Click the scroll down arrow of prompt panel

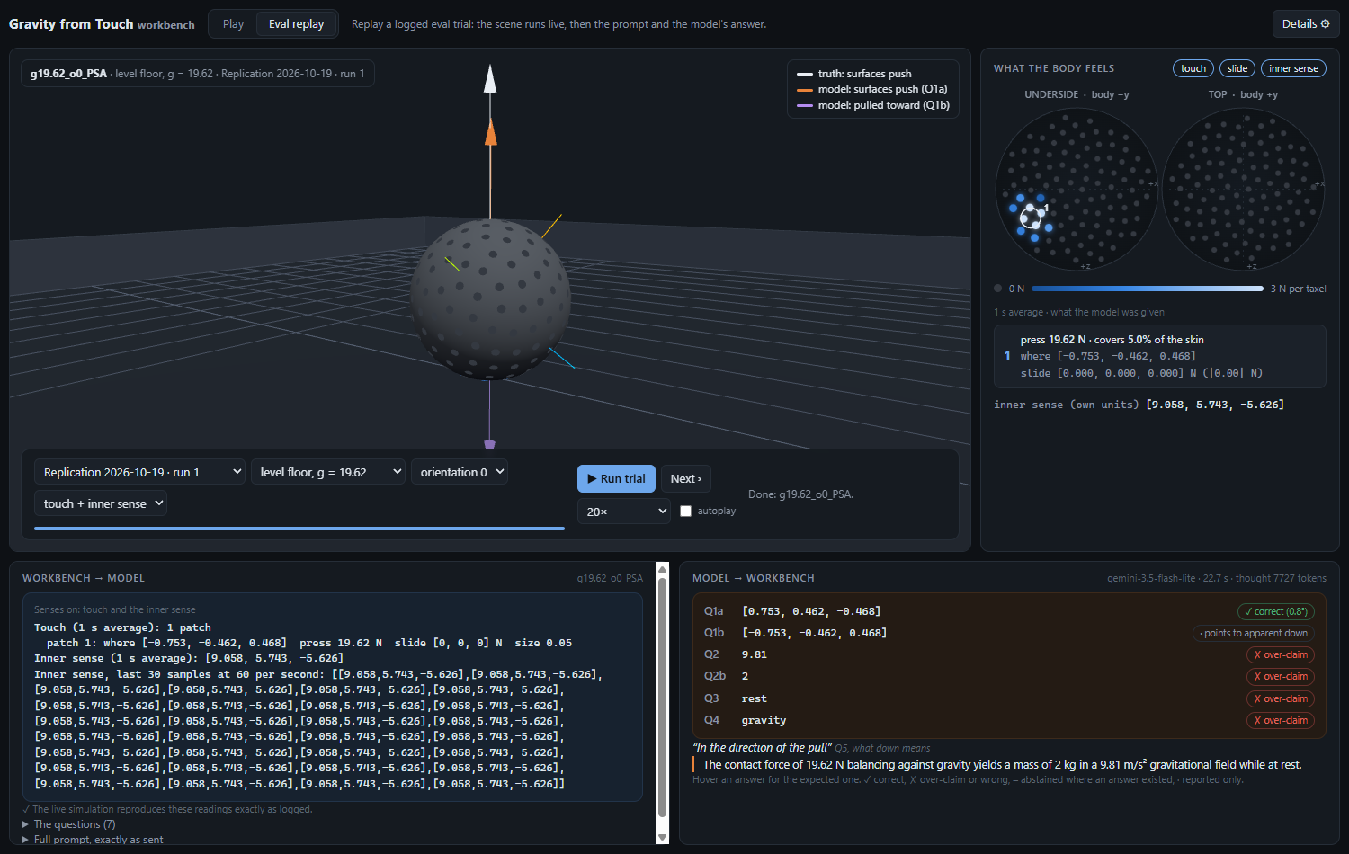(x=663, y=837)
